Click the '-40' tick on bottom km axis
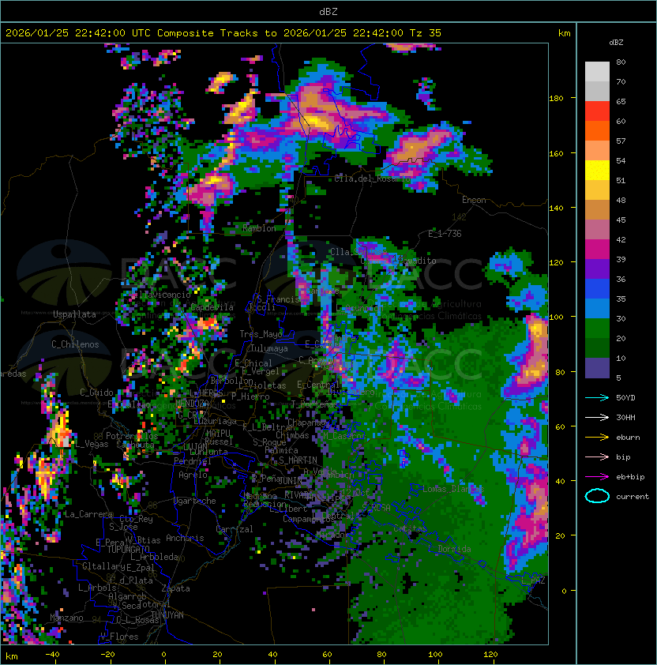The height and width of the screenshot is (665, 657). click(x=52, y=655)
